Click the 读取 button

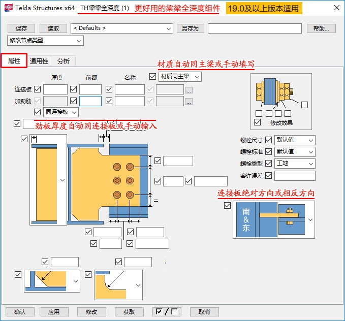(x=53, y=28)
